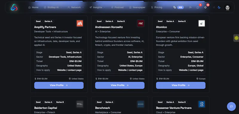The width and height of the screenshot is (239, 114).
Task: Click the Atomico logo
Action: click(201, 24)
